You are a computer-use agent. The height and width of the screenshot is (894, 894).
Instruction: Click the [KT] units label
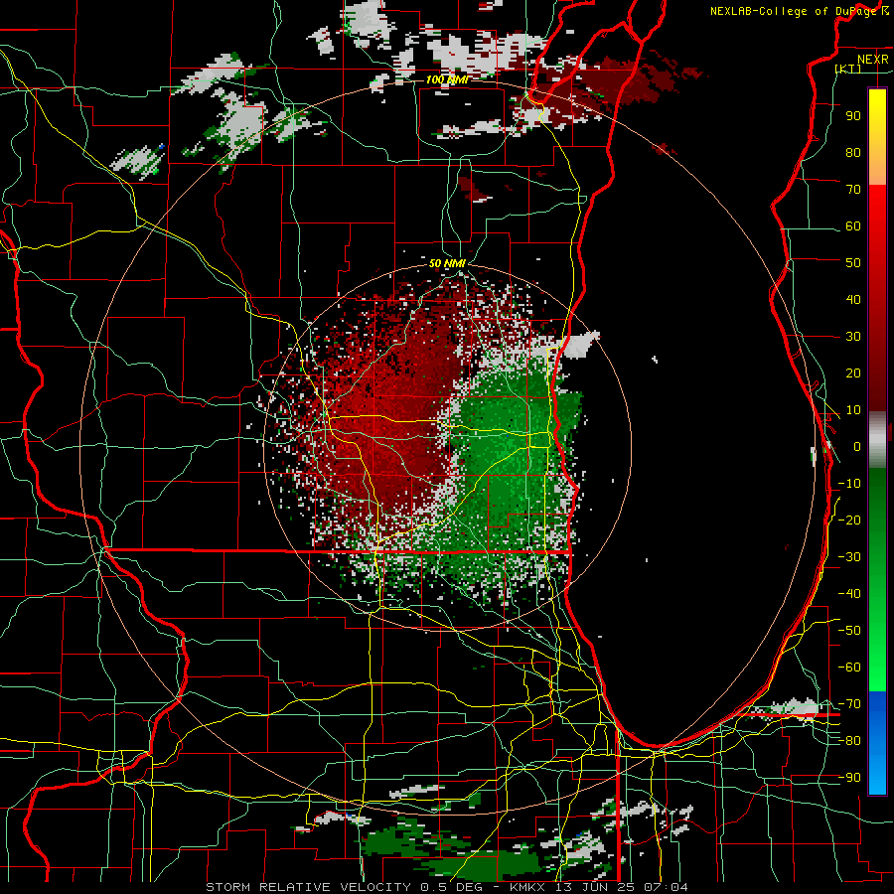tap(848, 69)
